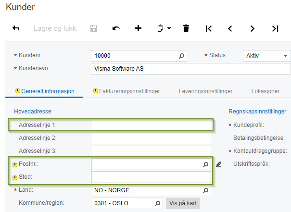Viewport: 291px width, 212px height.
Task: Click the Adresselinje 1 input field
Action: pos(151,125)
